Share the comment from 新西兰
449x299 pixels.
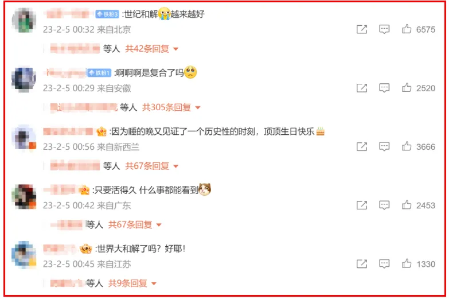coord(362,146)
